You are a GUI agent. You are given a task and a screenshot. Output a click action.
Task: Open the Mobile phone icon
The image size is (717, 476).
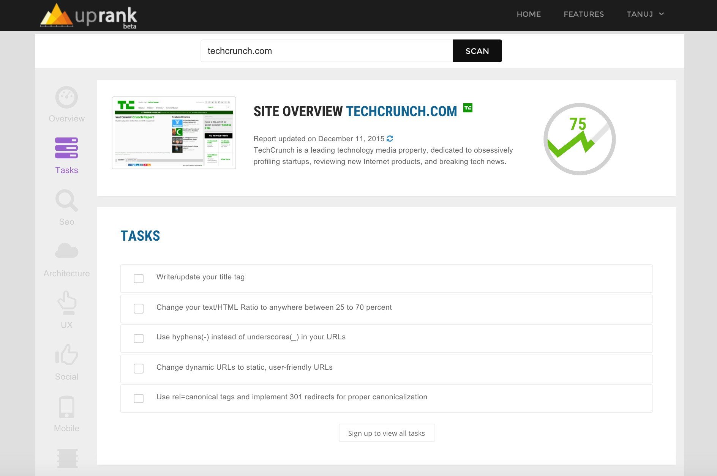pos(67,407)
